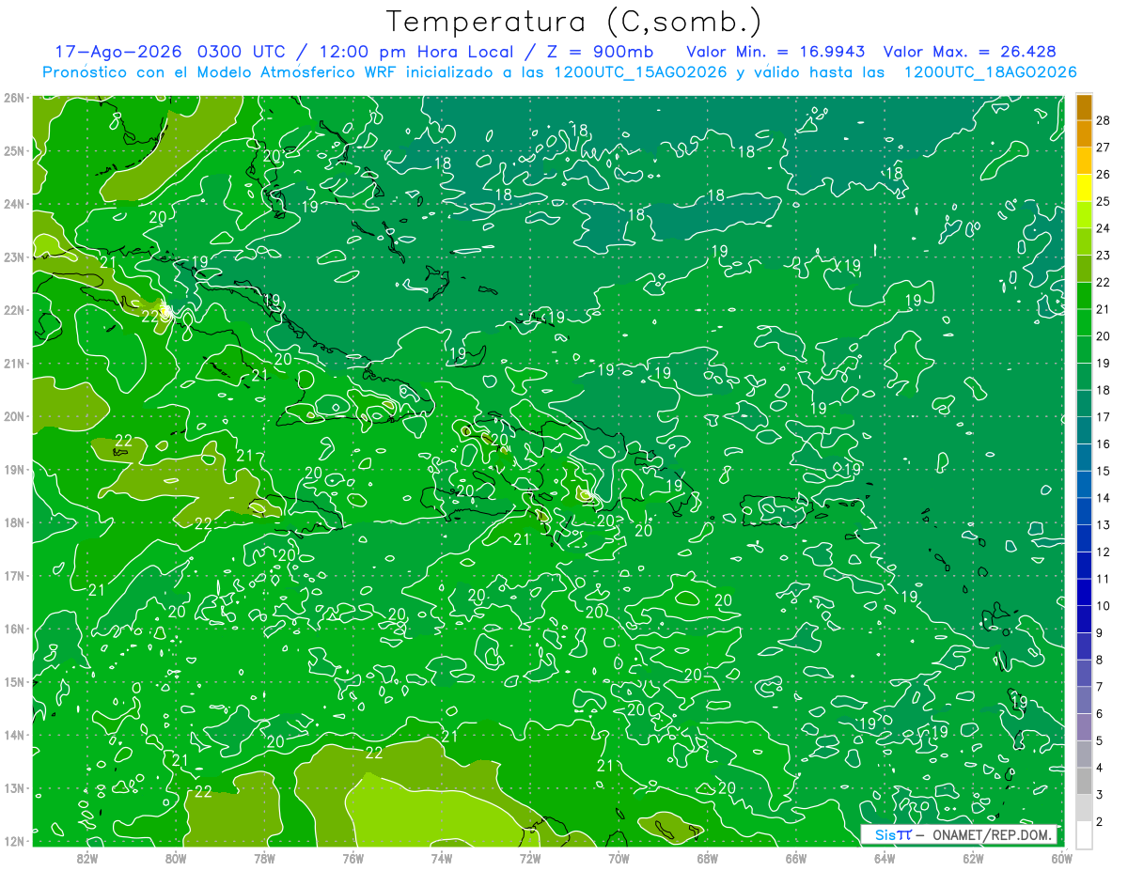Click the '21N' latitude axis label

pos(13,363)
